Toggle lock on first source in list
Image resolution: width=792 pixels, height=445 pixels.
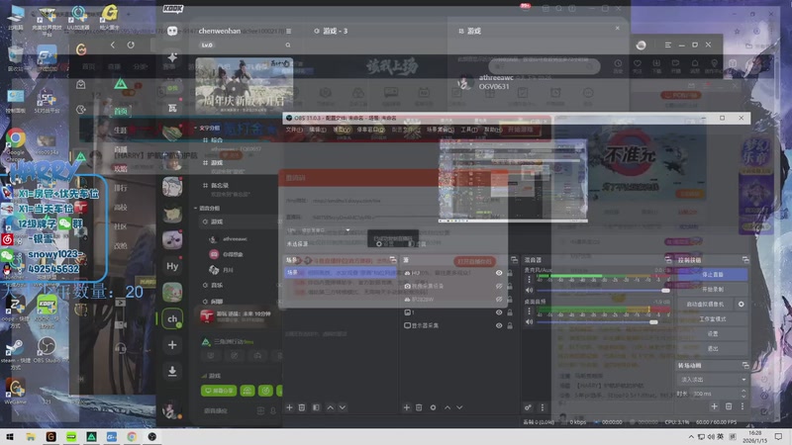[510, 273]
